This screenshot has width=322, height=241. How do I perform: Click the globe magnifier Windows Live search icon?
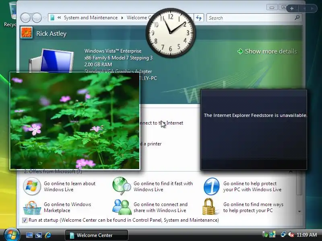122,186
